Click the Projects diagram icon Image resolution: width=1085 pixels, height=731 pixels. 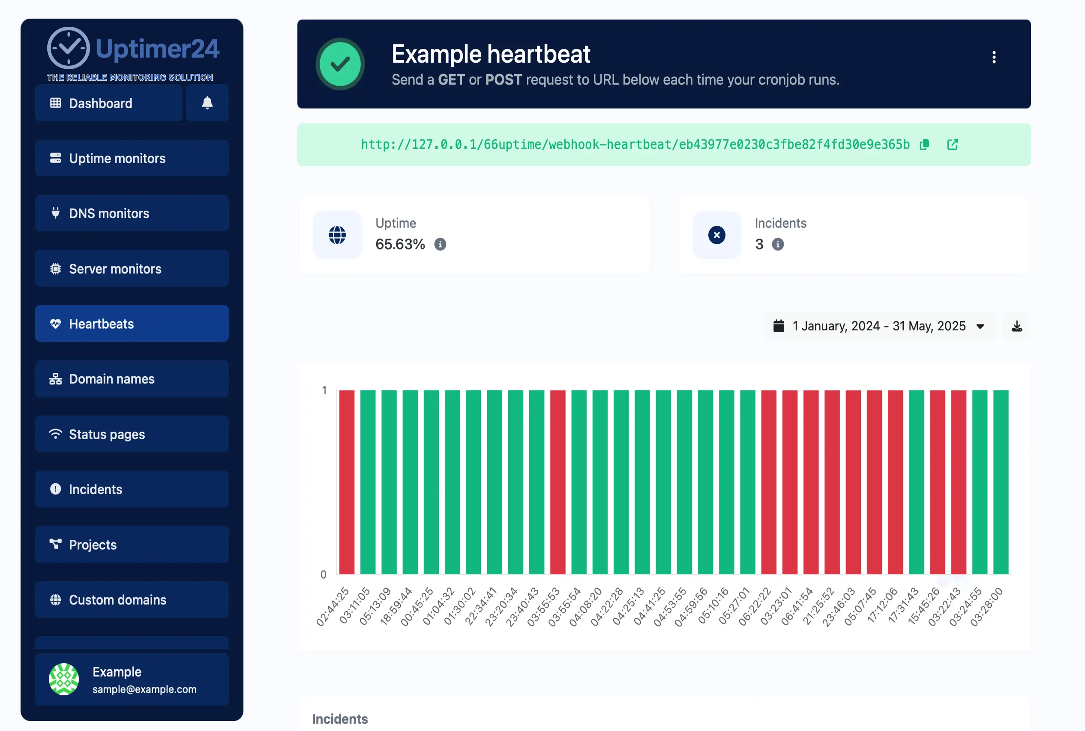pos(55,544)
